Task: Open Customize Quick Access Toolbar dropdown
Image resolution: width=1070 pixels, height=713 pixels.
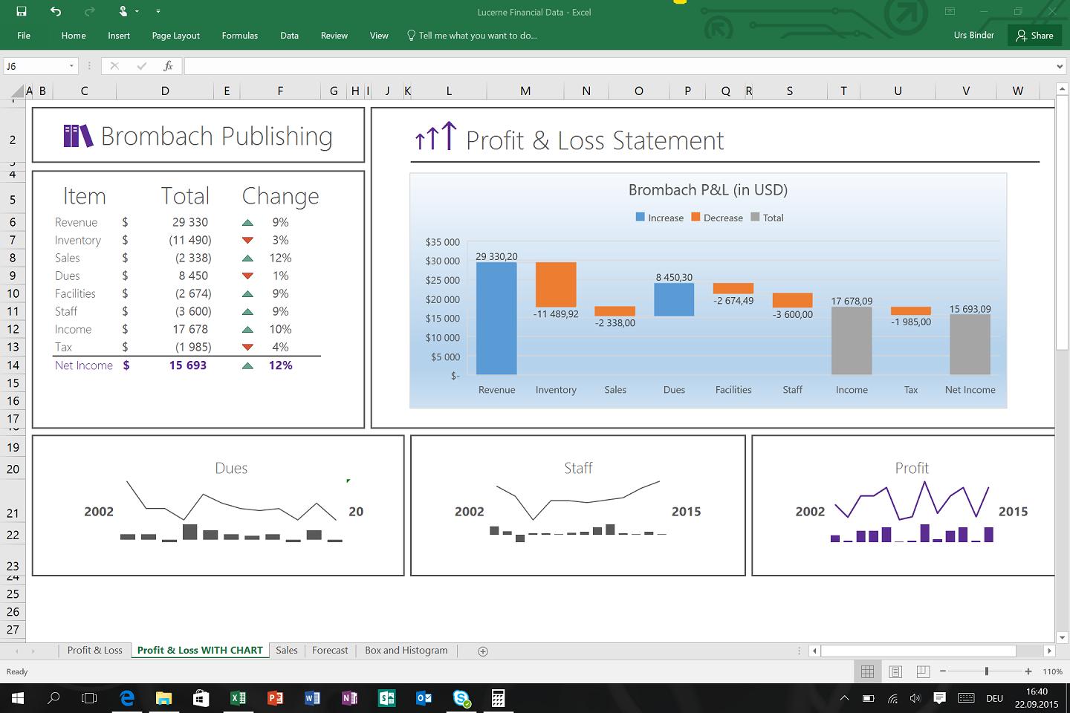Action: [x=158, y=12]
